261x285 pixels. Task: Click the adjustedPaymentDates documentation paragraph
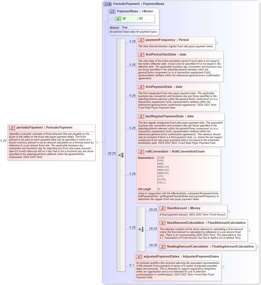click(178, 270)
